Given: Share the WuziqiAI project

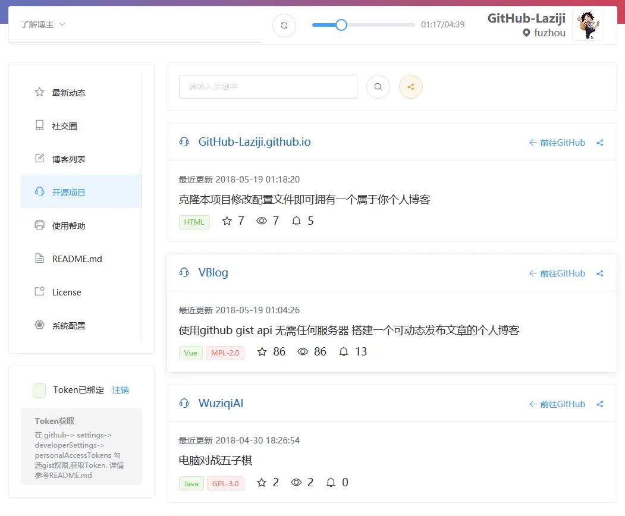Looking at the screenshot, I should point(600,404).
